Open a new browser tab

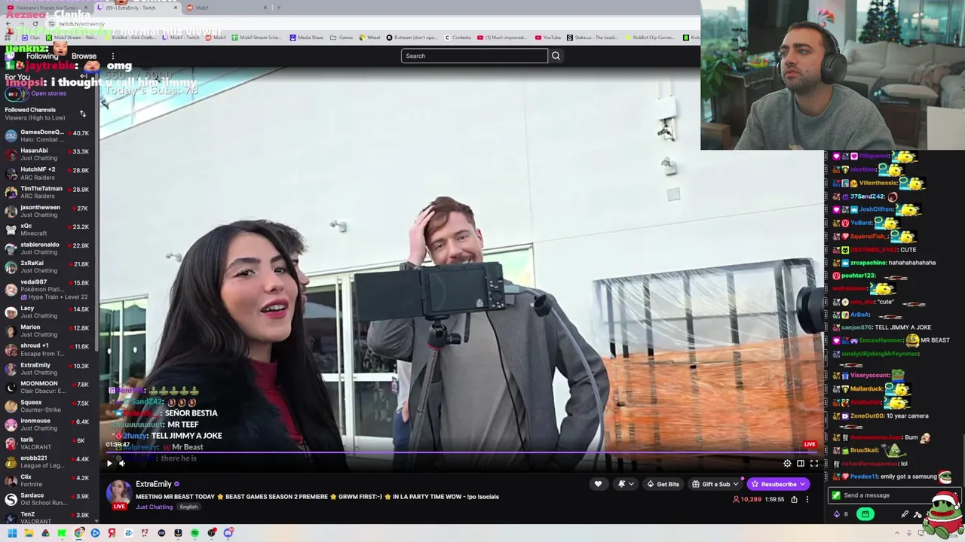coord(279,8)
